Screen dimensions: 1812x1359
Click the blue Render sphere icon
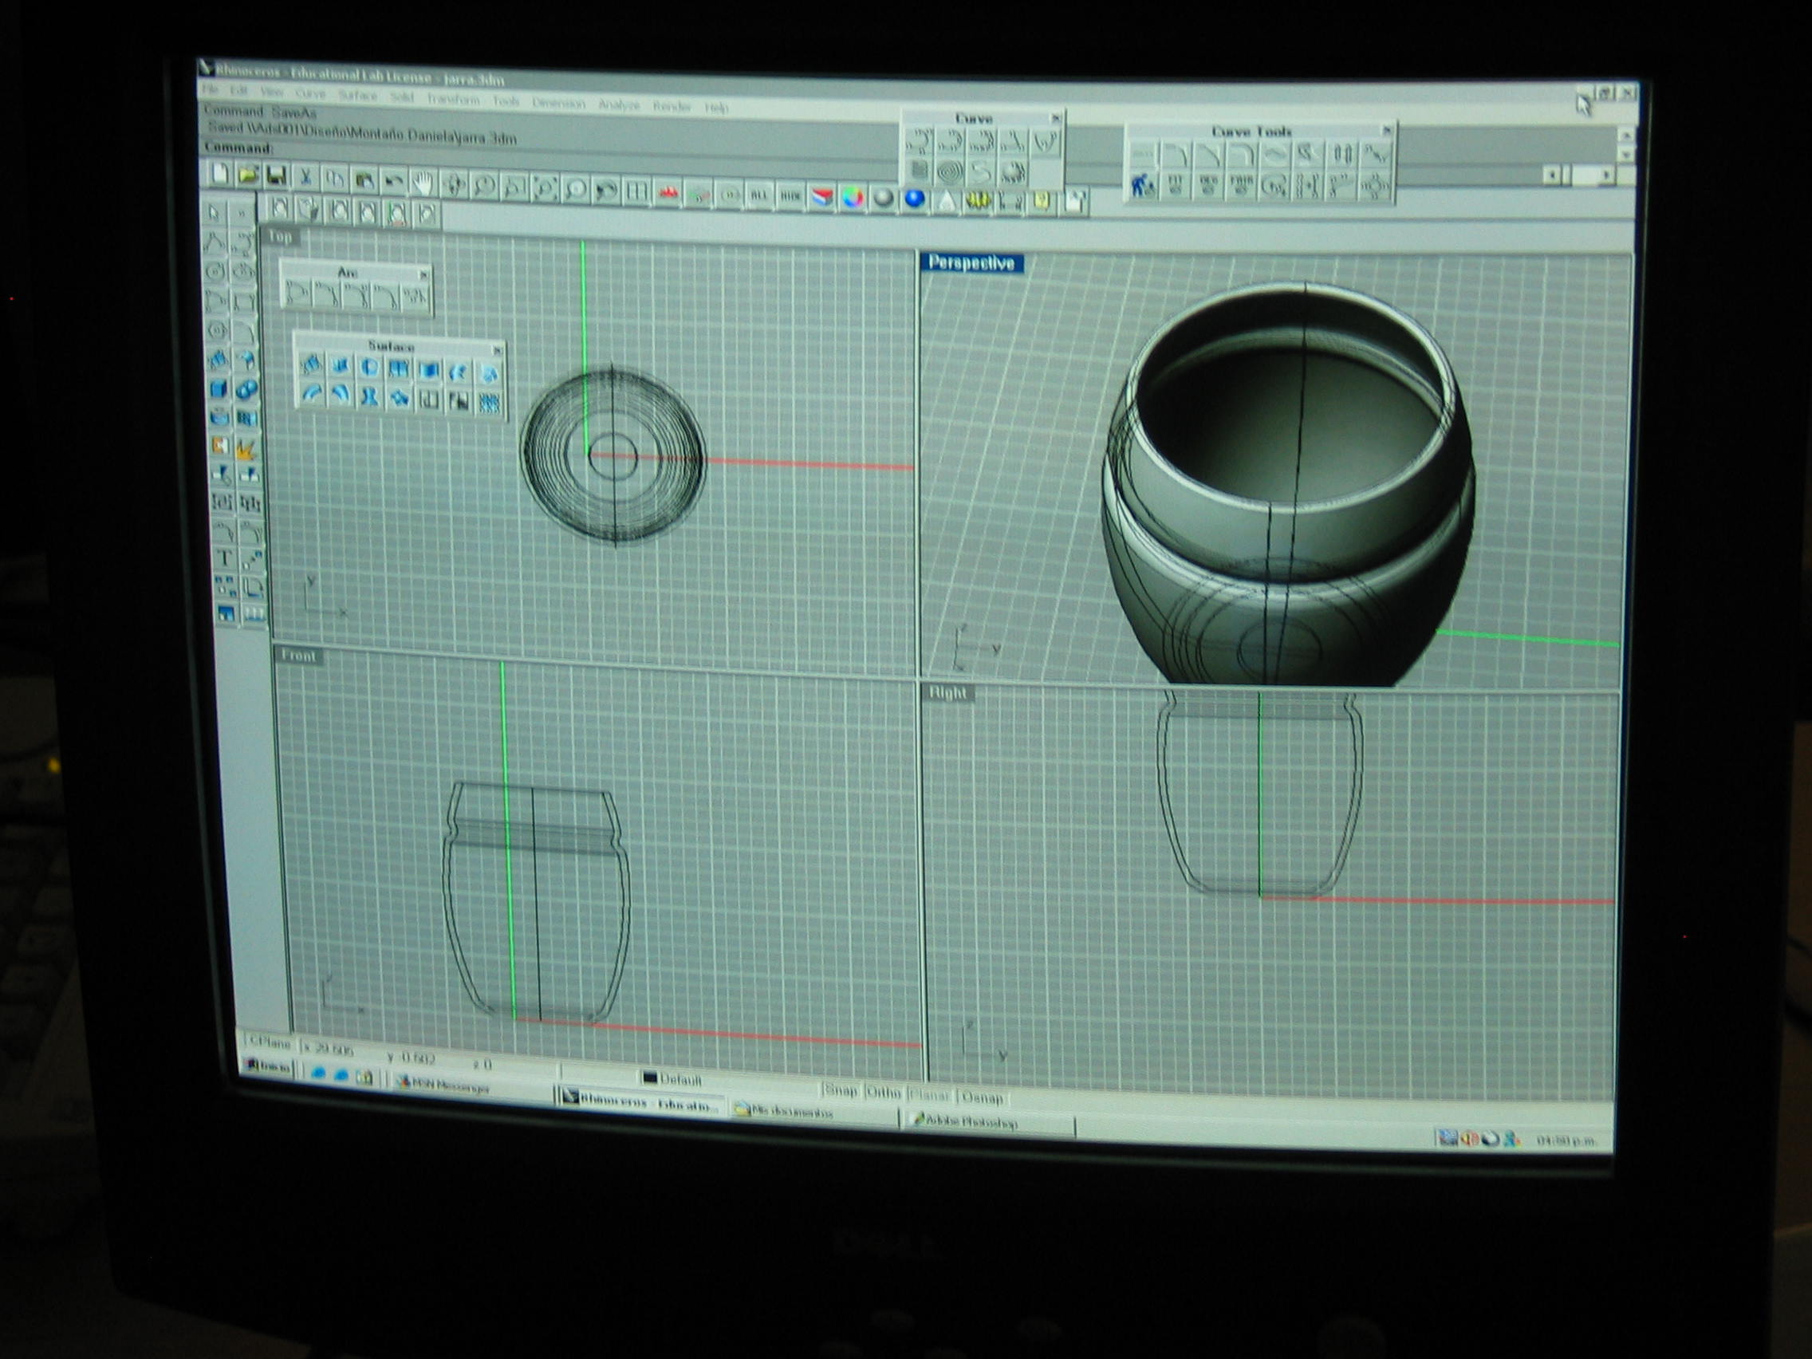coord(915,199)
